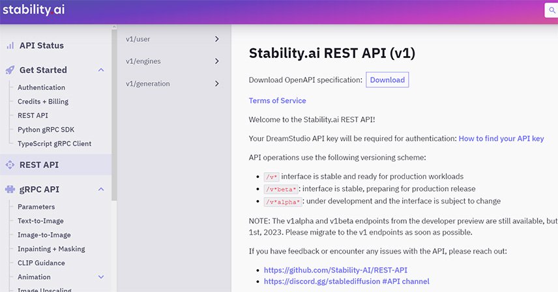Click the Get Started rocket icon
This screenshot has height=292, width=558.
10,70
